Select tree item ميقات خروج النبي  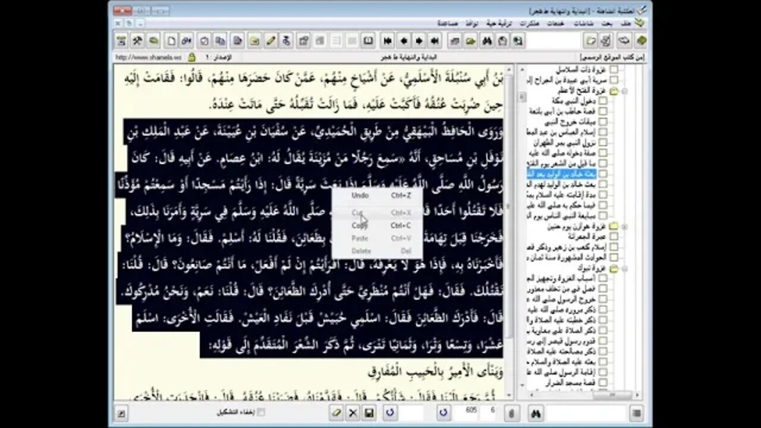point(571,122)
